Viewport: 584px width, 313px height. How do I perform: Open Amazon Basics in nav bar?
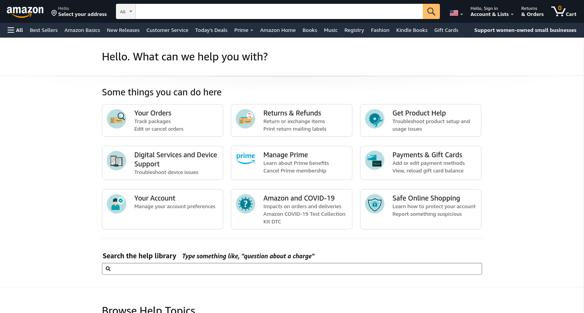tap(82, 30)
